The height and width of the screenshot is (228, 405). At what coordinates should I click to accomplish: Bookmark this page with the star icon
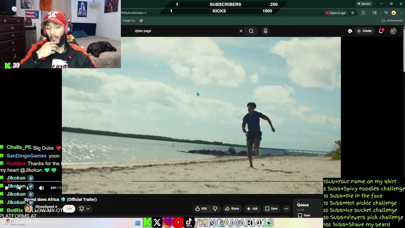click(x=352, y=13)
